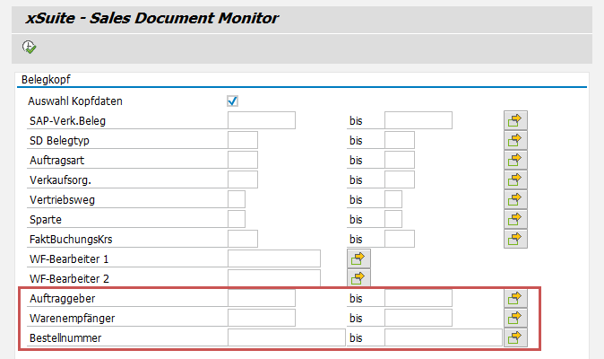Screen dimensions: 604x359
Task: Open multiple selection for SD Belegtyp
Action: (515, 140)
